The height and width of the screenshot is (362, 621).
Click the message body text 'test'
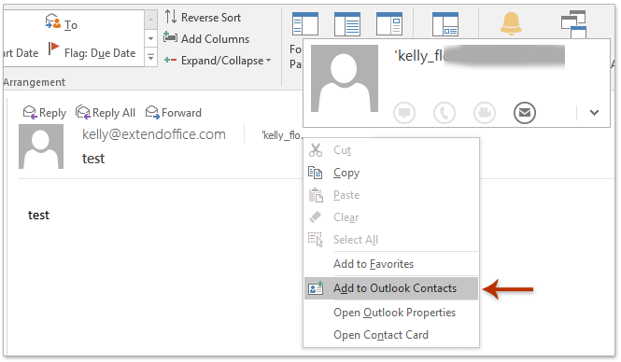tap(38, 216)
